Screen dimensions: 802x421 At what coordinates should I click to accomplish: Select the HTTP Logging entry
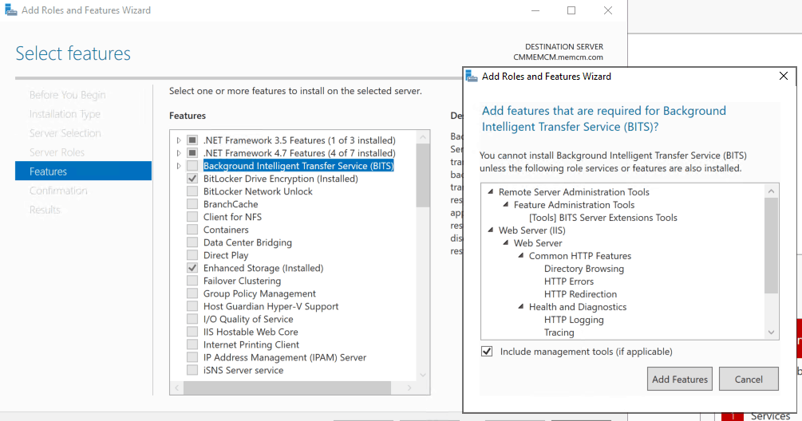point(574,320)
